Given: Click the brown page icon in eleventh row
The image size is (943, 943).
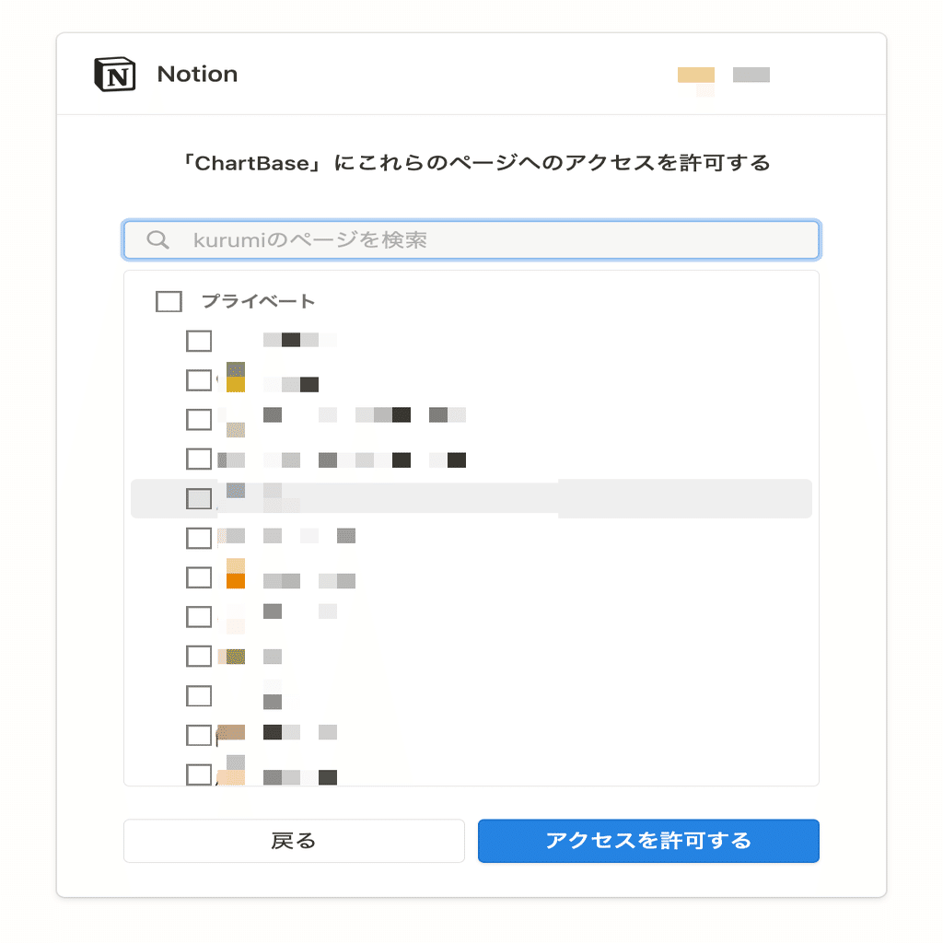Looking at the screenshot, I should tap(231, 732).
